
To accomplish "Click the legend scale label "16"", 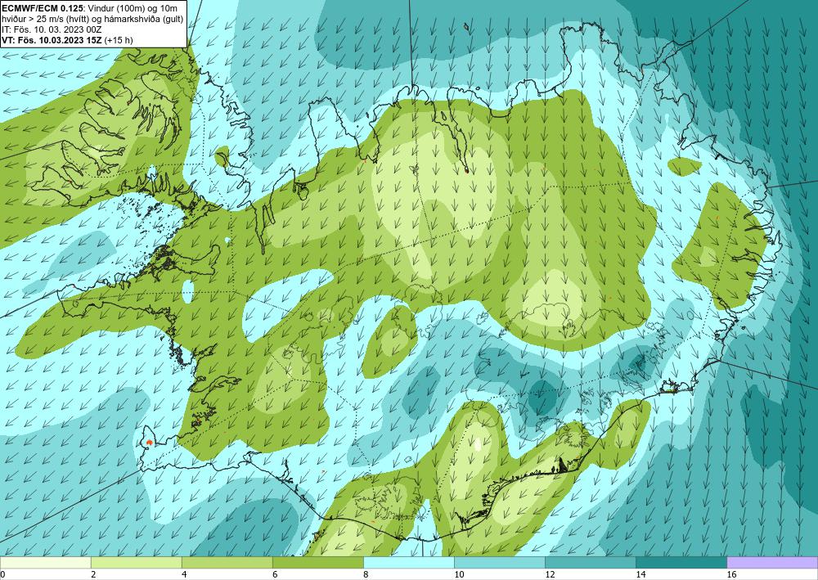I will pyautogui.click(x=731, y=574).
